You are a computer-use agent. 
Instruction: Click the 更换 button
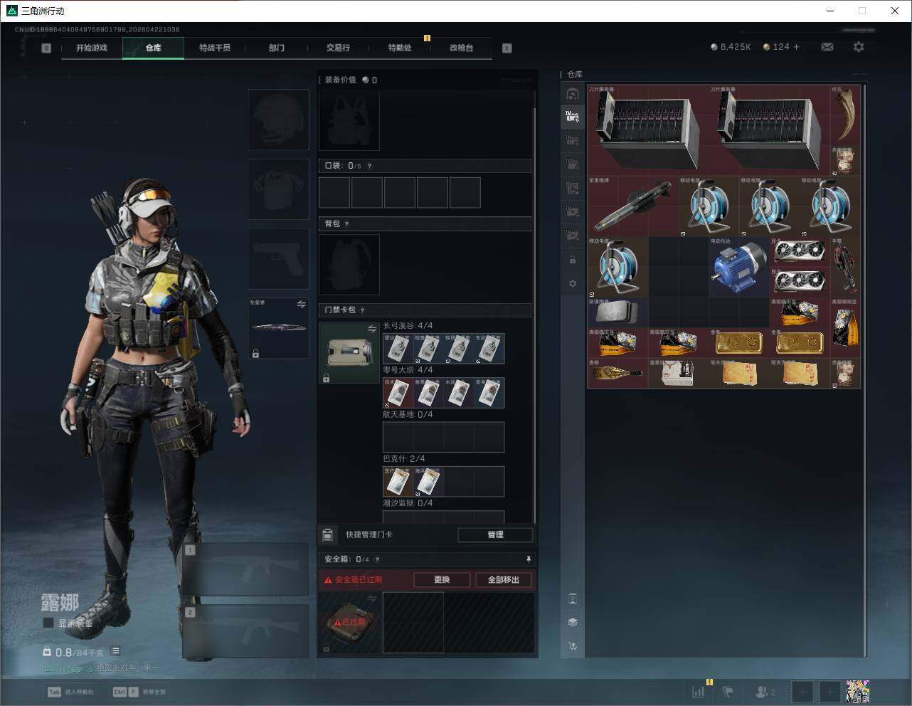[442, 580]
